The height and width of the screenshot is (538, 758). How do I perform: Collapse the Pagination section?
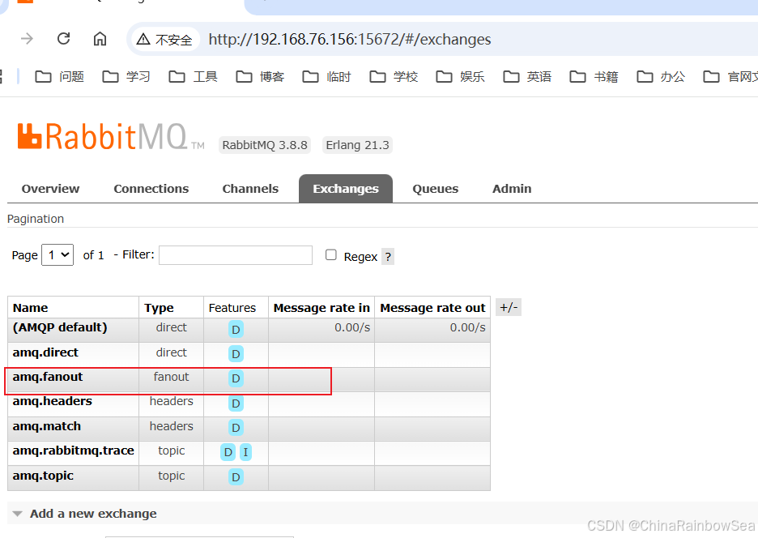[x=36, y=218]
